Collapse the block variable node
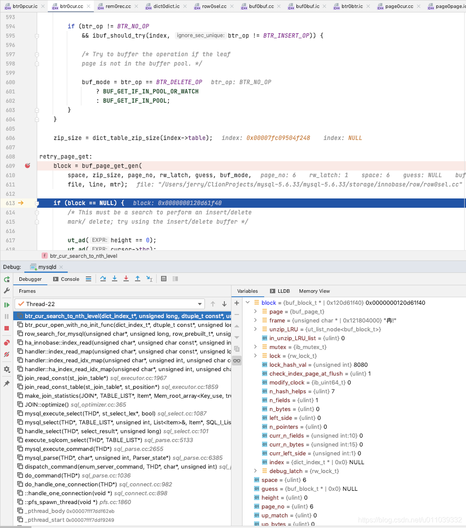 point(248,303)
